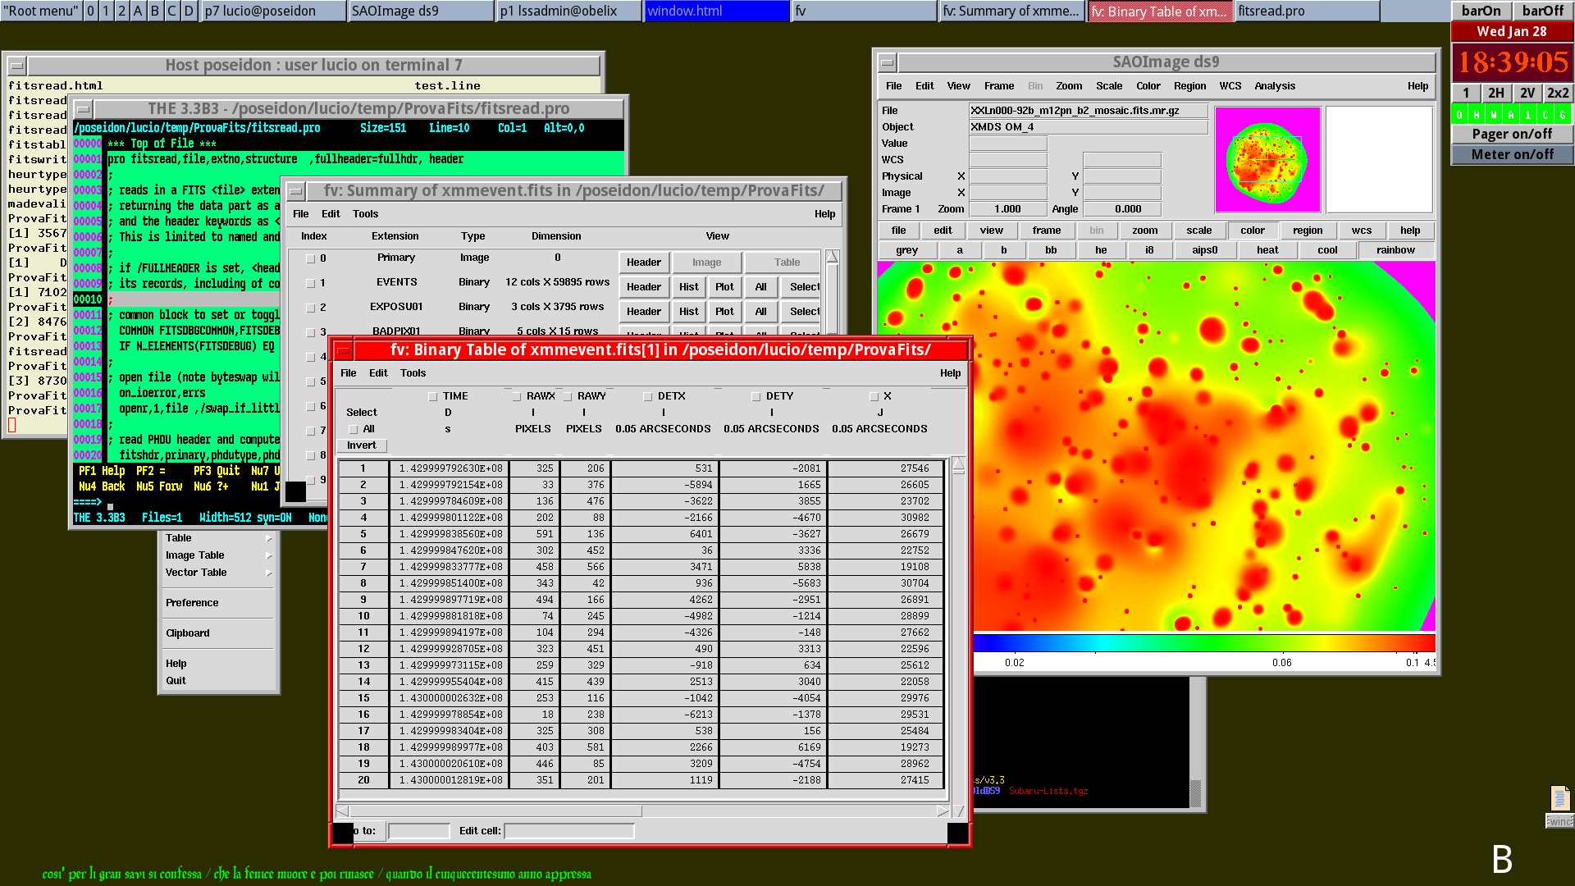Image resolution: width=1575 pixels, height=886 pixels.
Task: Click Hist button for EVENTS row
Action: (688, 287)
